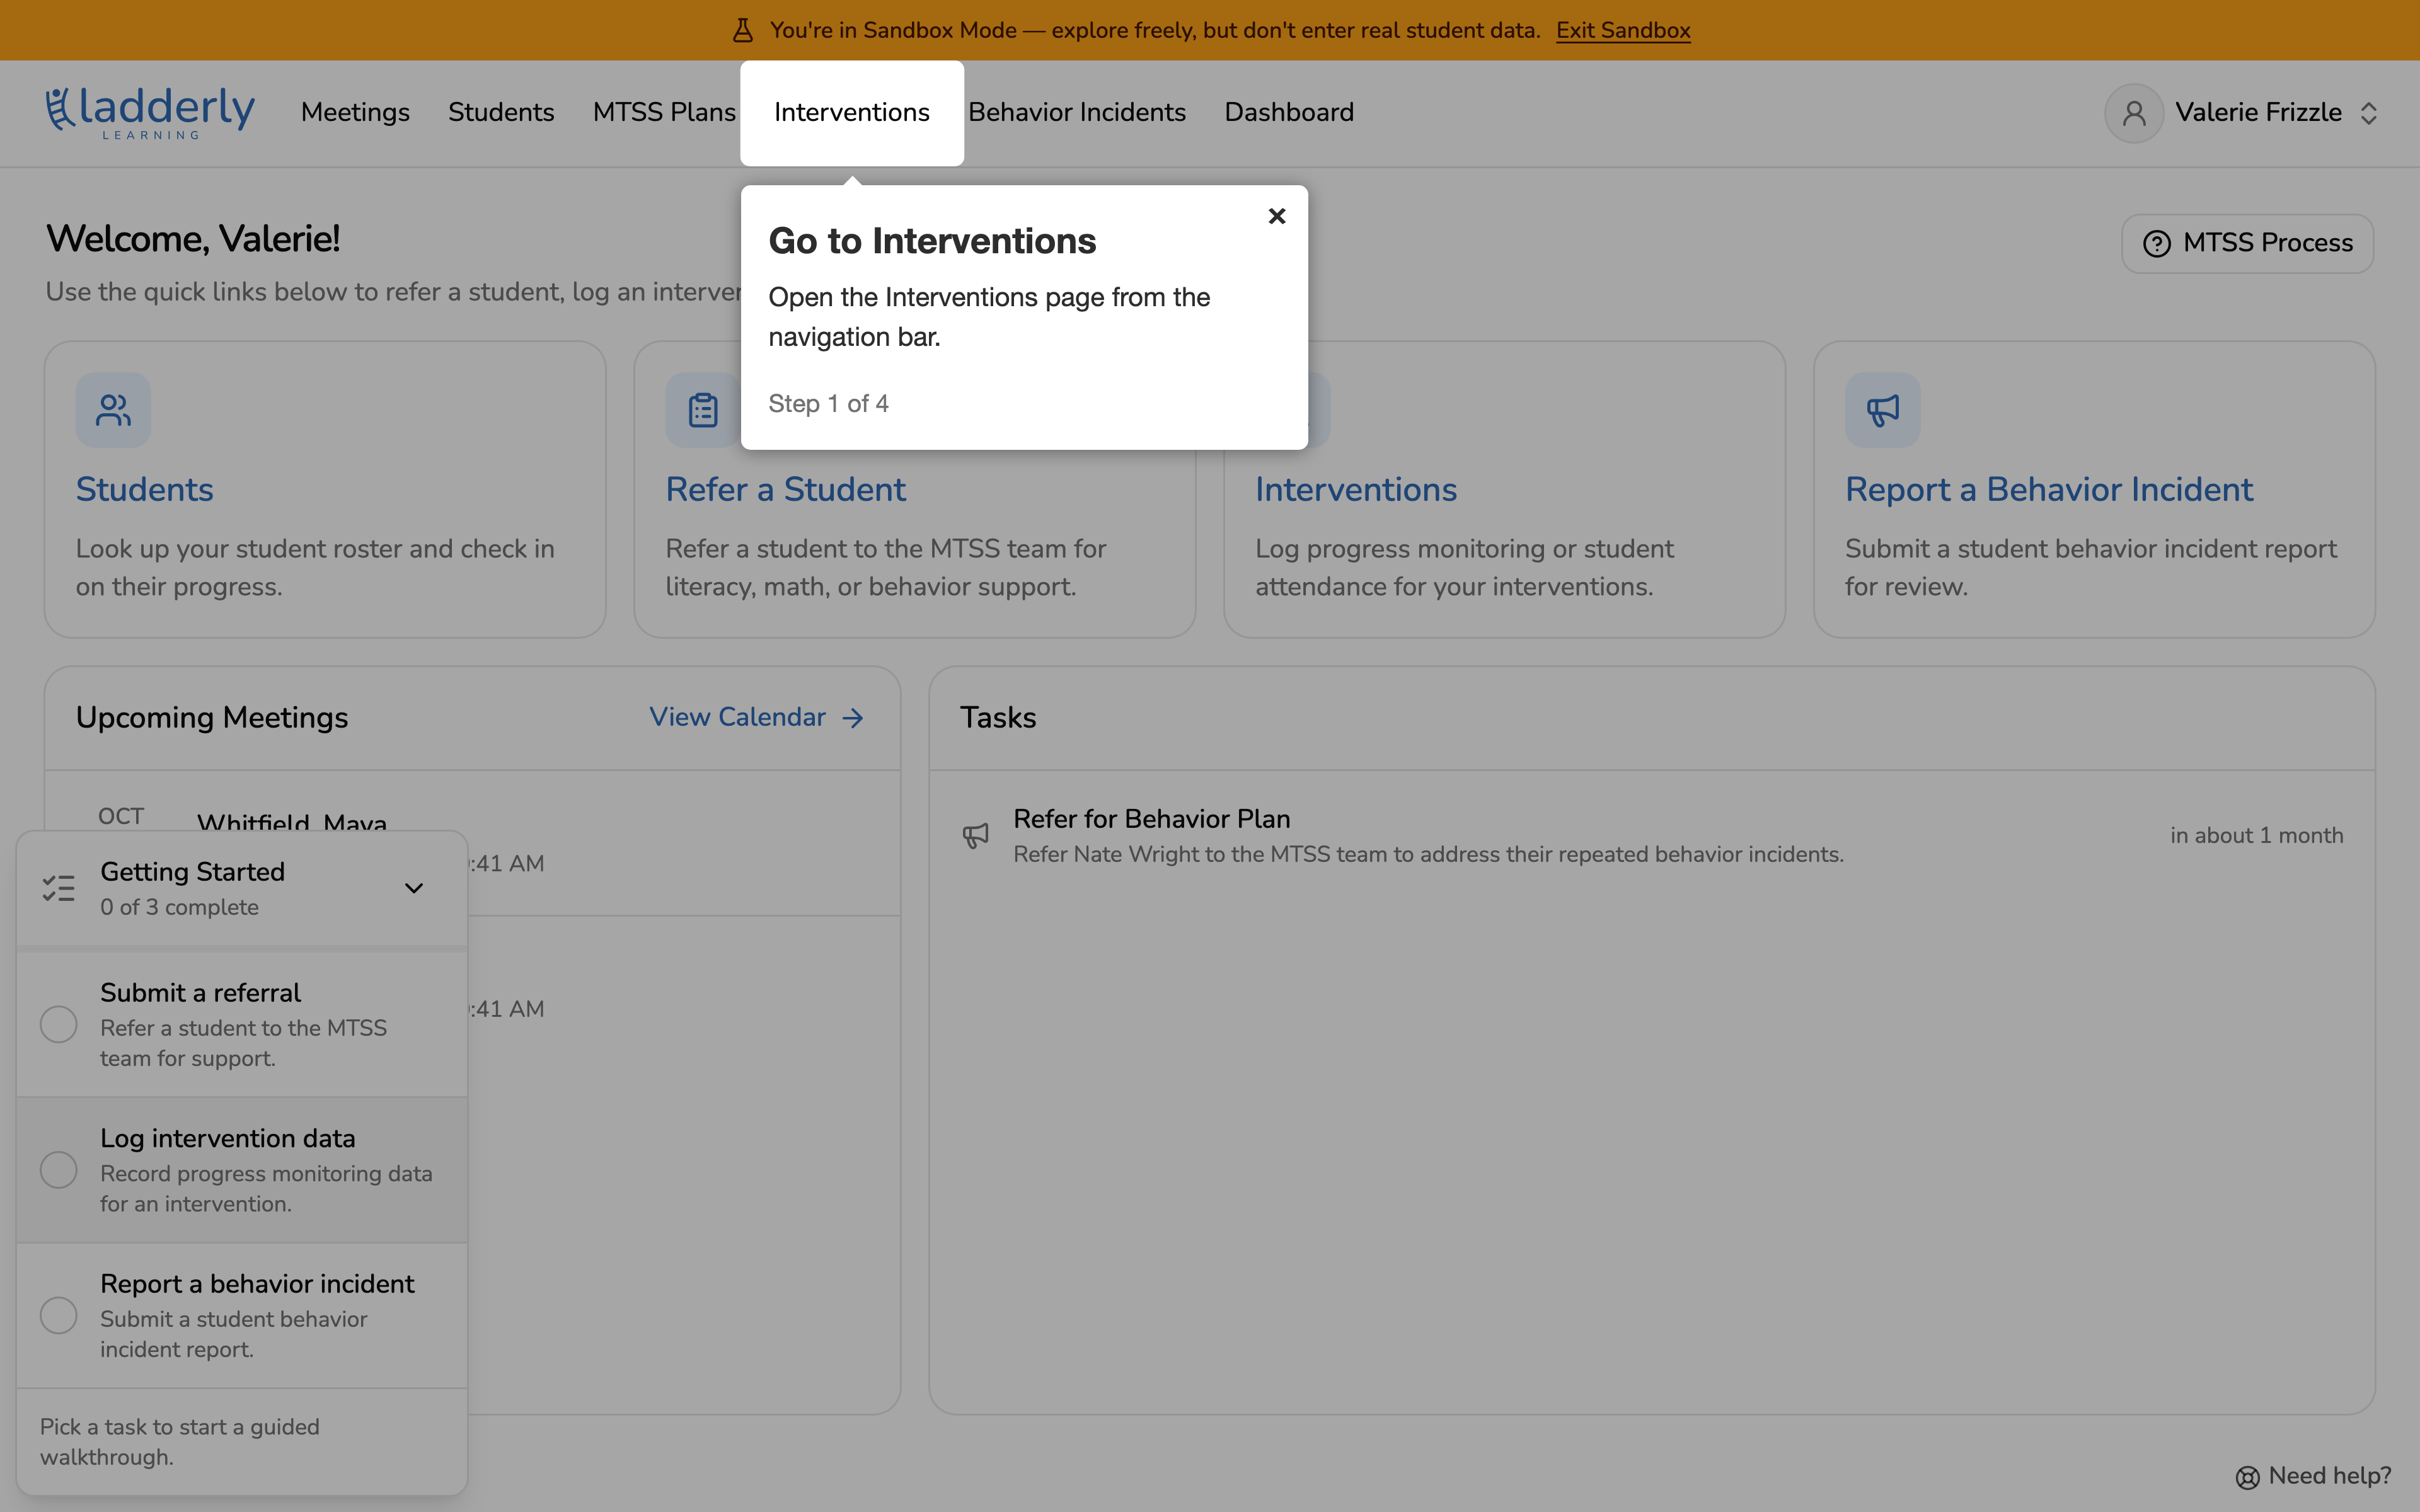Open the Students quick link title

click(x=145, y=489)
